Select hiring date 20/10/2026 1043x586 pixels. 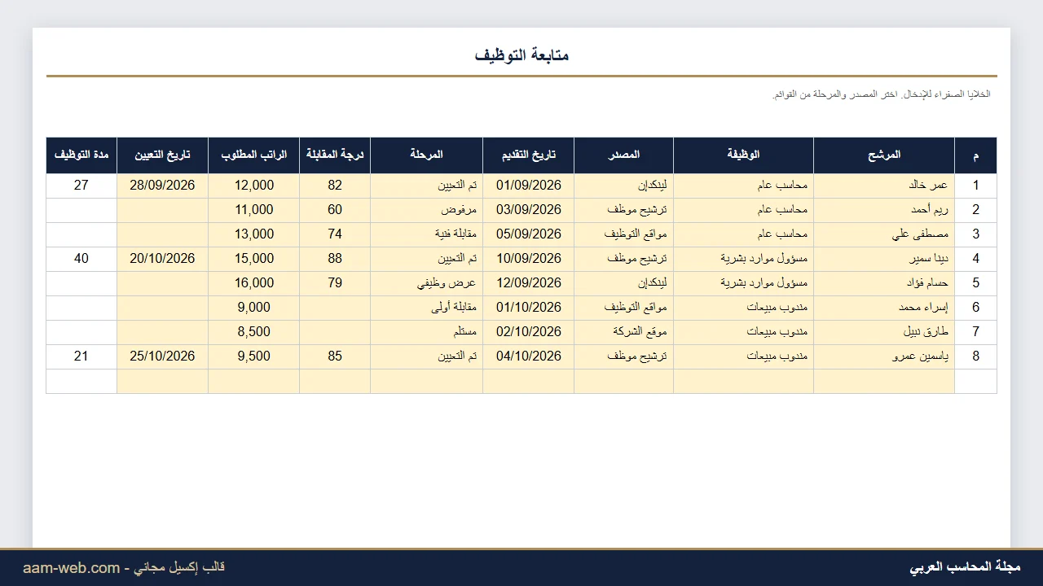pyautogui.click(x=163, y=259)
